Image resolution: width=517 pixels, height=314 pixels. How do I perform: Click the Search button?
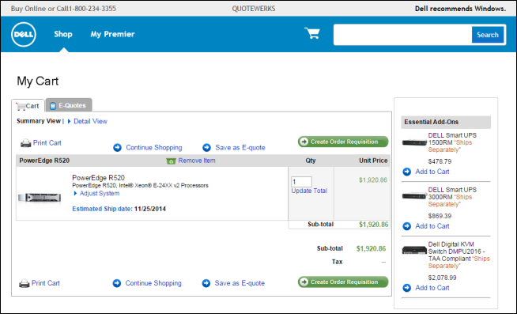click(487, 35)
